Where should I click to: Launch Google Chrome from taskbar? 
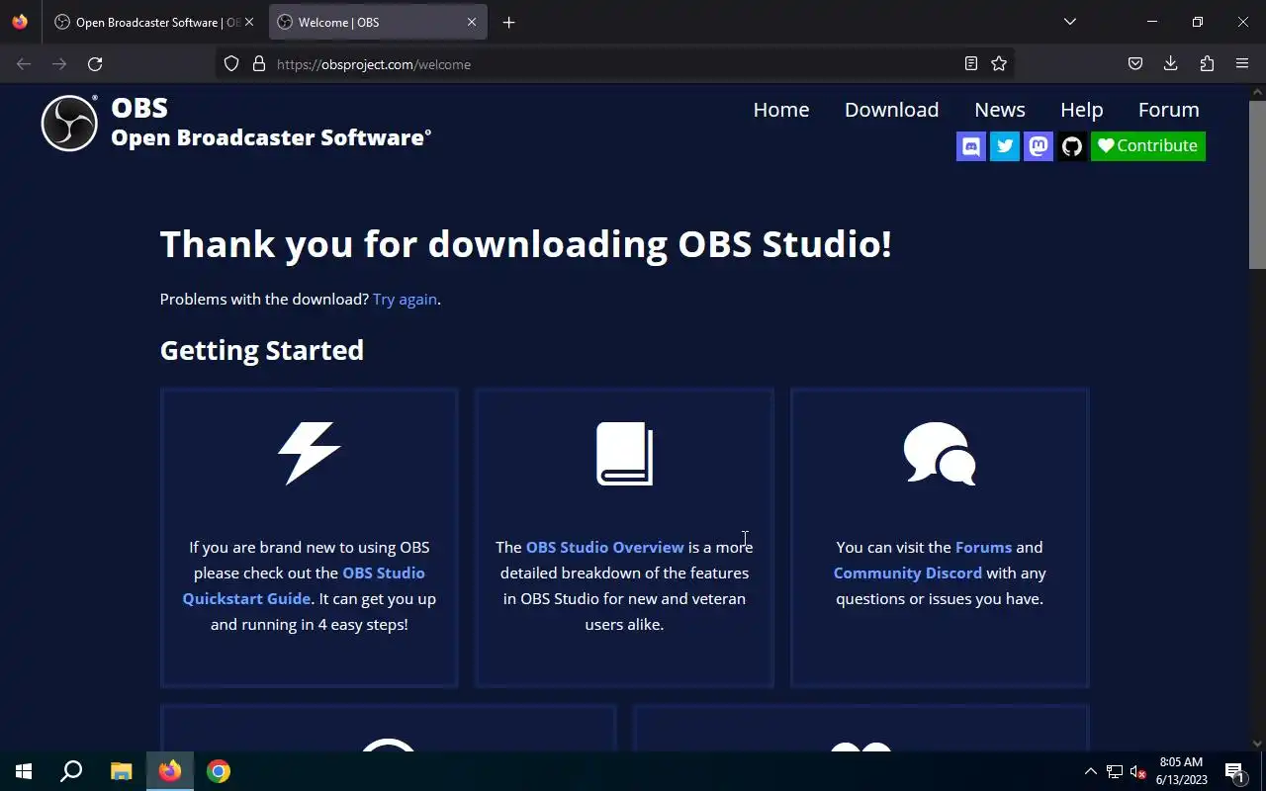pos(219,771)
